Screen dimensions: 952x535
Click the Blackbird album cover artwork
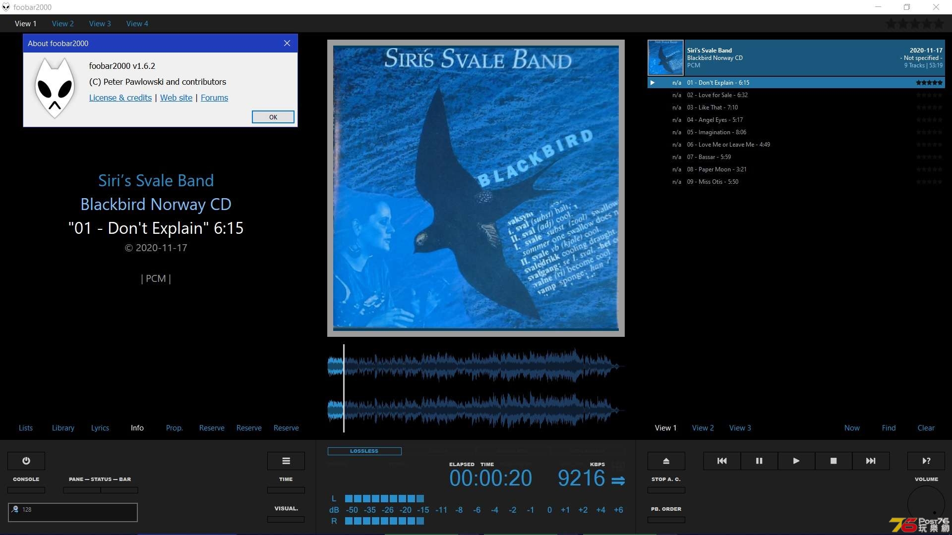pos(476,188)
